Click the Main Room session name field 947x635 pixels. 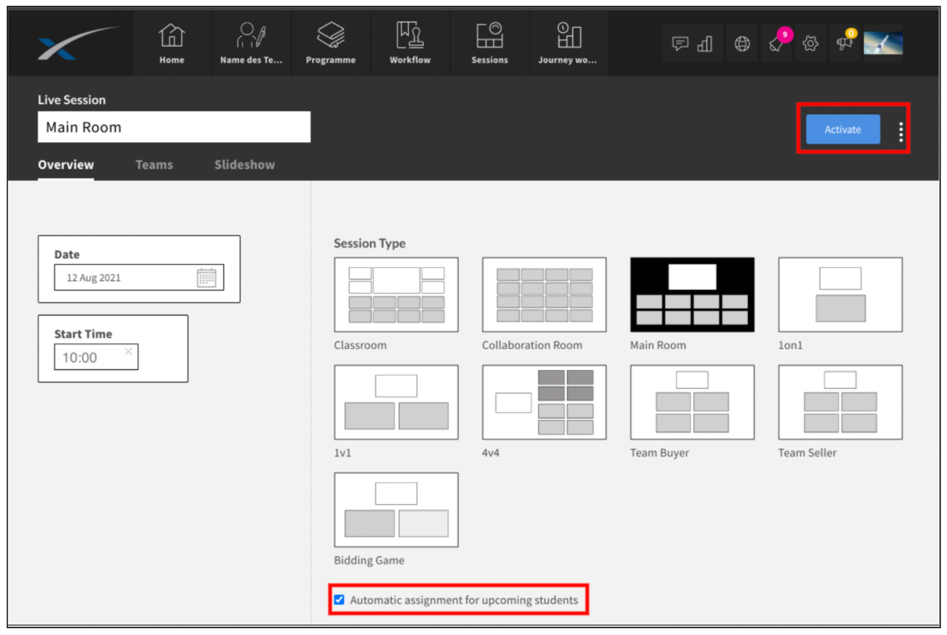pos(174,127)
